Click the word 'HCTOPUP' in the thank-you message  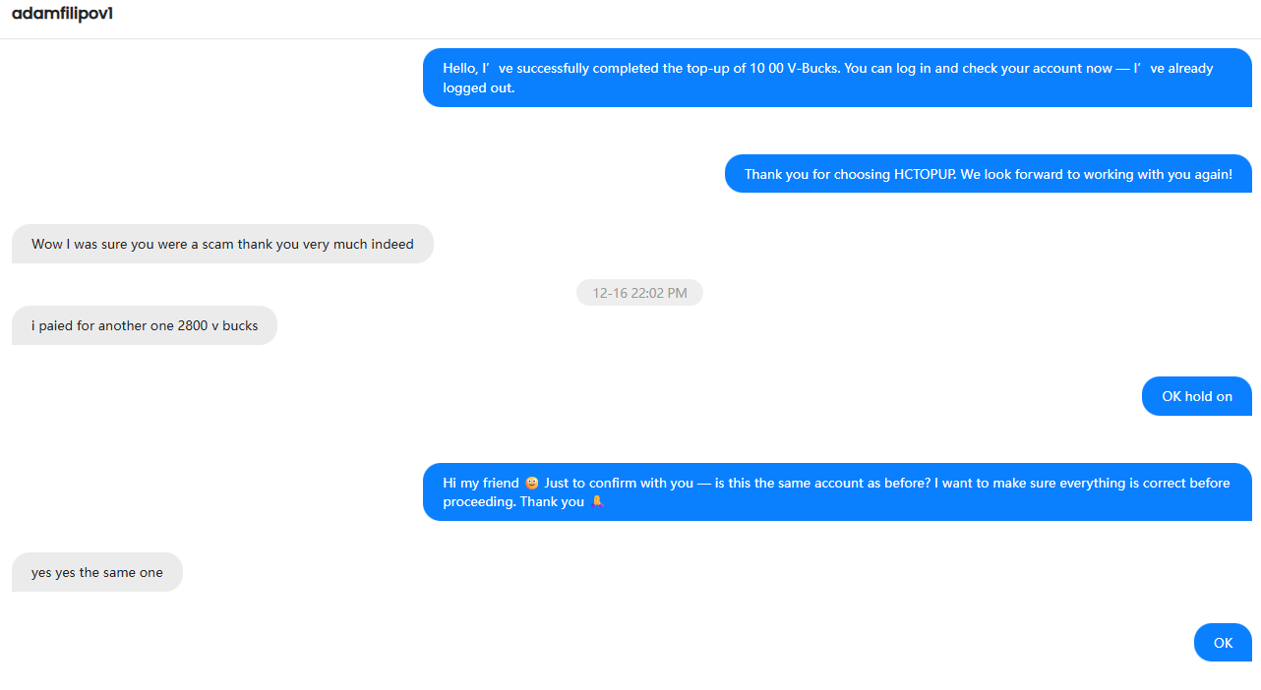pos(925,174)
